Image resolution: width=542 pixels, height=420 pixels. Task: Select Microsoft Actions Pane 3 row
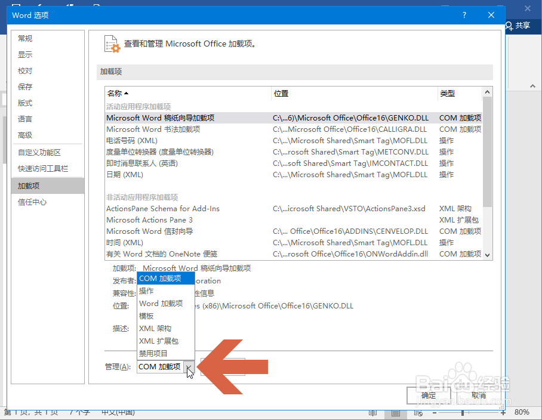[x=294, y=220]
